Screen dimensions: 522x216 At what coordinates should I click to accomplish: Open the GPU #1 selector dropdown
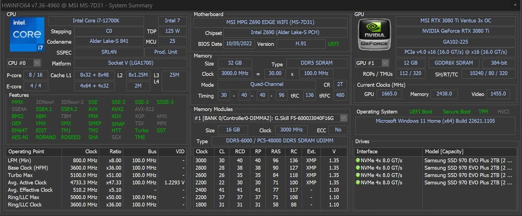pos(385,63)
